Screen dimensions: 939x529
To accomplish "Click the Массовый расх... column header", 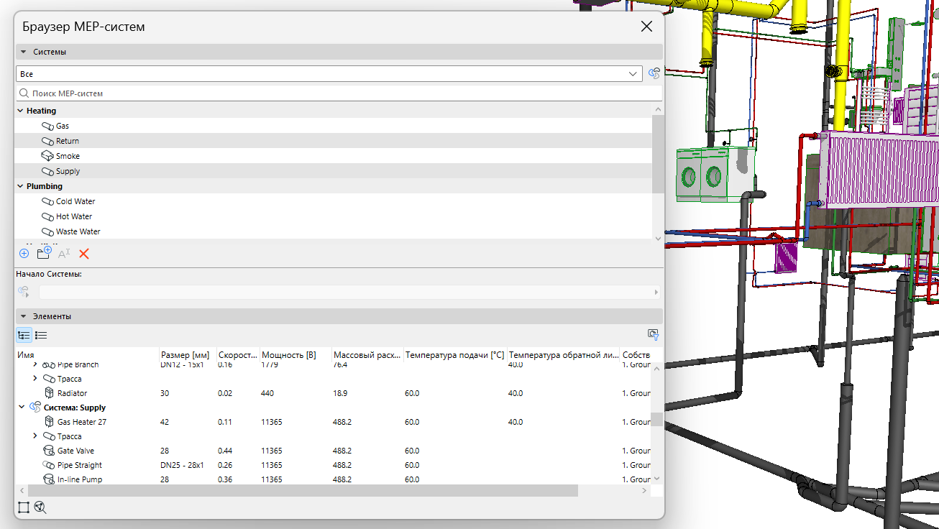I will (367, 355).
